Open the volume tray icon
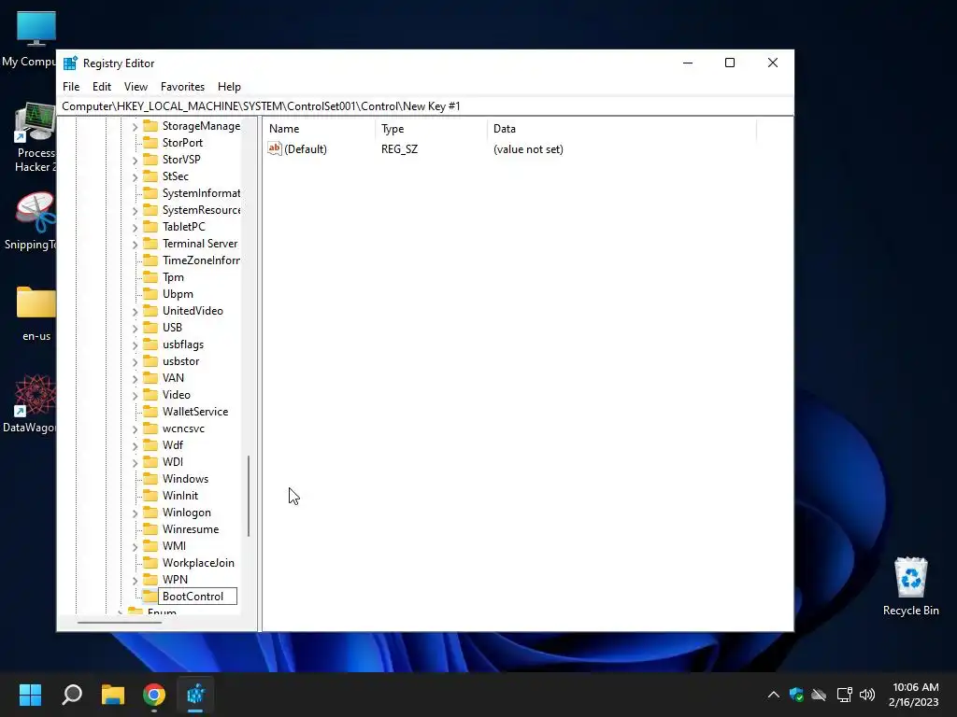Screen dimensions: 957x717 pos(866,695)
